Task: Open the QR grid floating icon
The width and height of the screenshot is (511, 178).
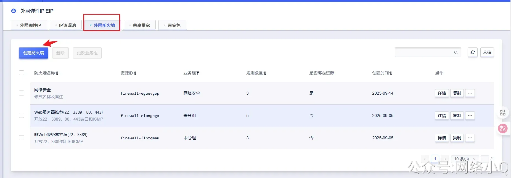Action: 503,113
